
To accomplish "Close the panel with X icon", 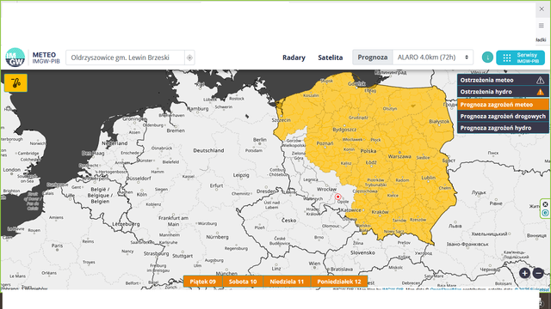I will coord(542,9).
